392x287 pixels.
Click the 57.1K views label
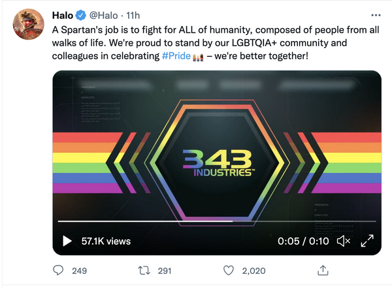(106, 241)
